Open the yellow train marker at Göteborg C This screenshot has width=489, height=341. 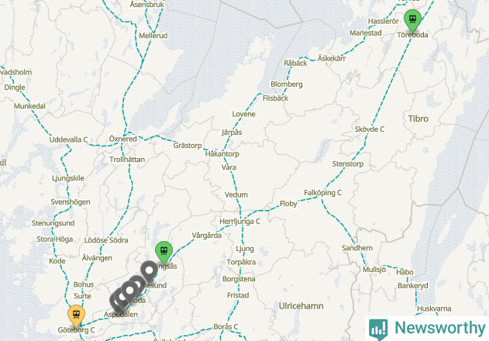tap(76, 315)
